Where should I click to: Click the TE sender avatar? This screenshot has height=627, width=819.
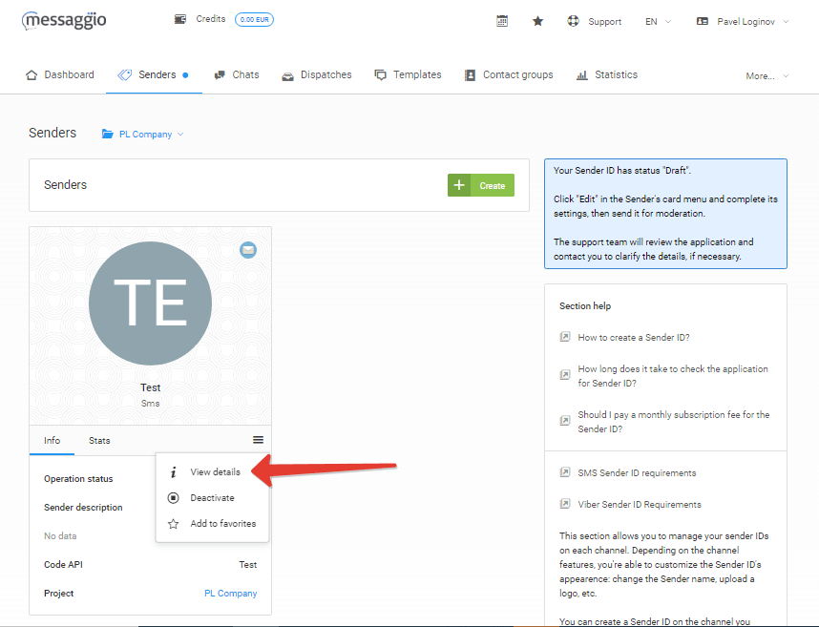point(151,303)
